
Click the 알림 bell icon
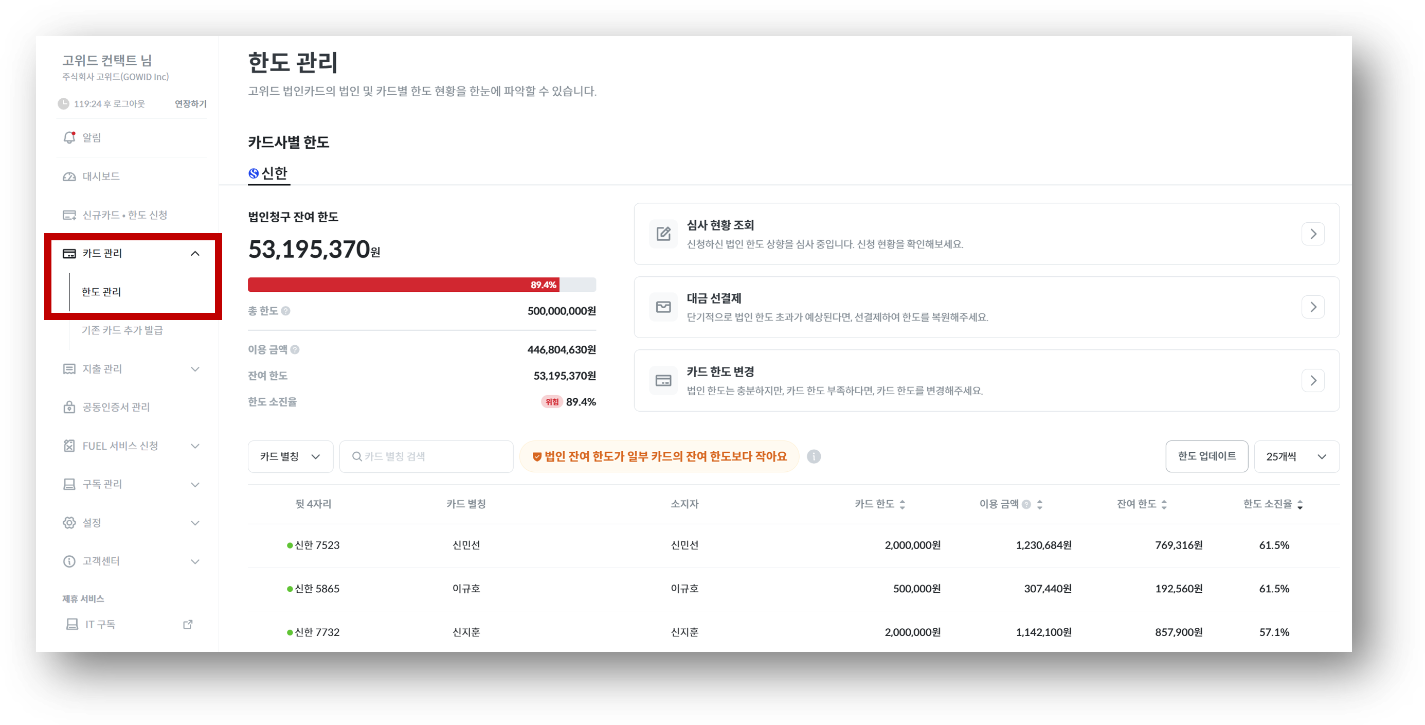(x=69, y=137)
